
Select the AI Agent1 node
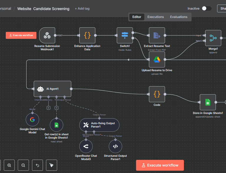click(52, 89)
